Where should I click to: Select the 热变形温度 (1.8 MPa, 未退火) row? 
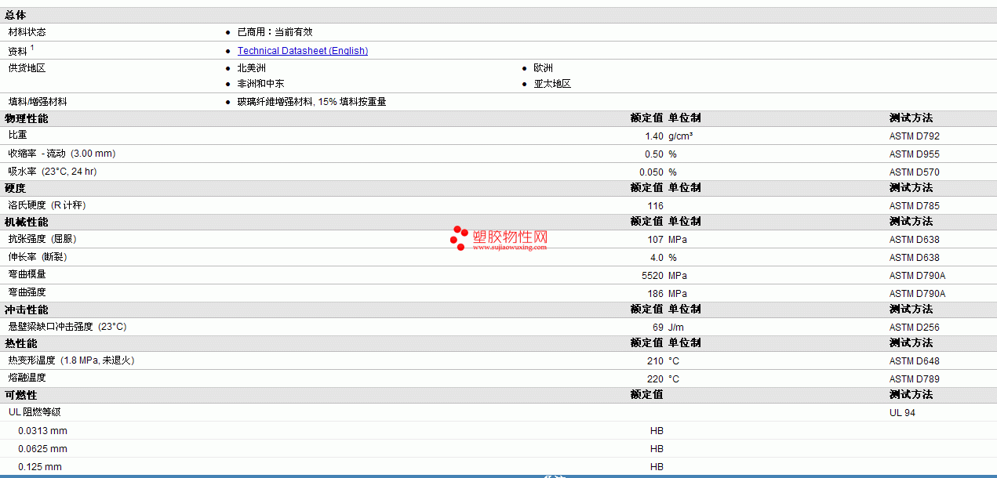pyautogui.click(x=498, y=360)
